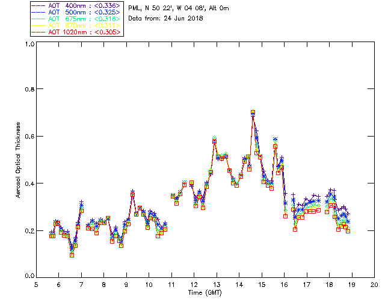The height and width of the screenshot is (308, 385).
Task: Click the x-axis tick label 14
Action: (x=239, y=285)
